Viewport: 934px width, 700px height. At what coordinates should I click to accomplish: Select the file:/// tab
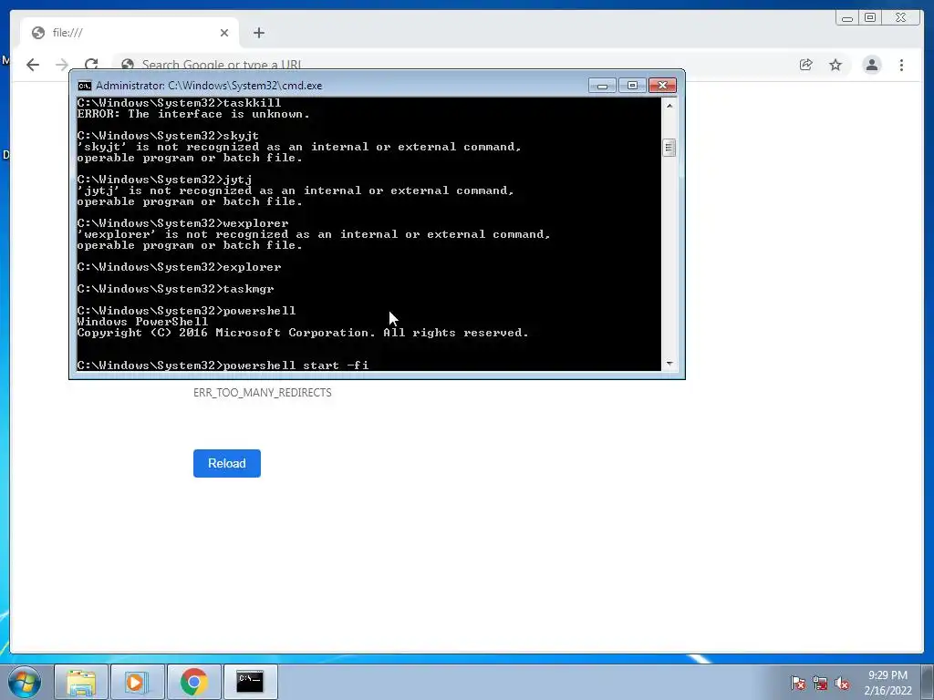click(x=130, y=33)
